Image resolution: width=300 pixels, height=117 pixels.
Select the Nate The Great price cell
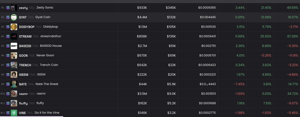click(x=207, y=84)
